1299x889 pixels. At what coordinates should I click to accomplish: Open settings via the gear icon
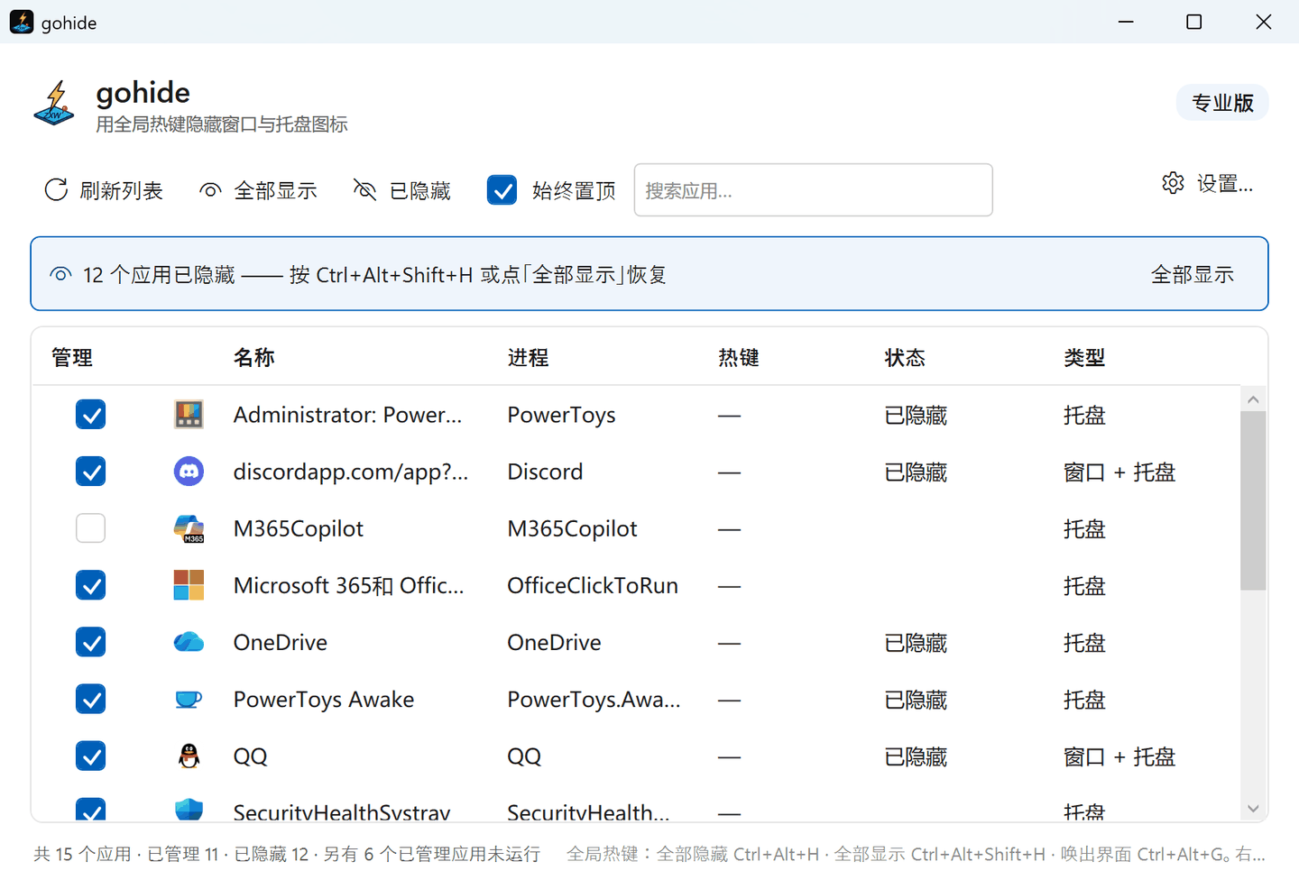point(1173,183)
